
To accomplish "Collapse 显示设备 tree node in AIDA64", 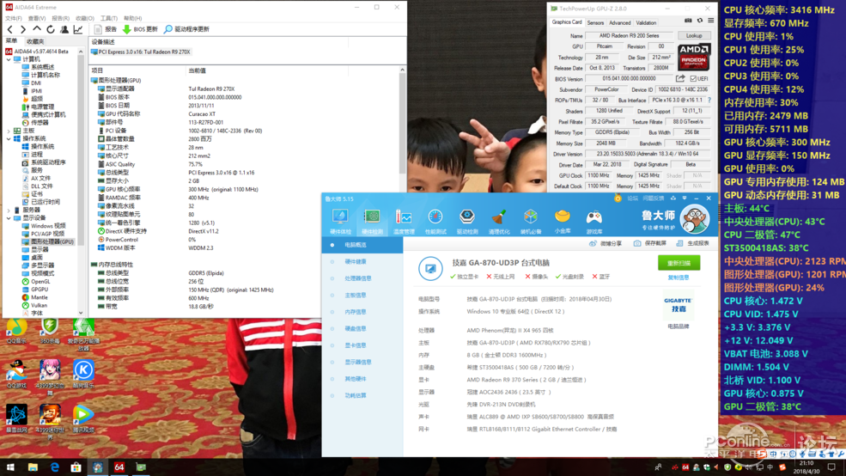I will point(9,218).
